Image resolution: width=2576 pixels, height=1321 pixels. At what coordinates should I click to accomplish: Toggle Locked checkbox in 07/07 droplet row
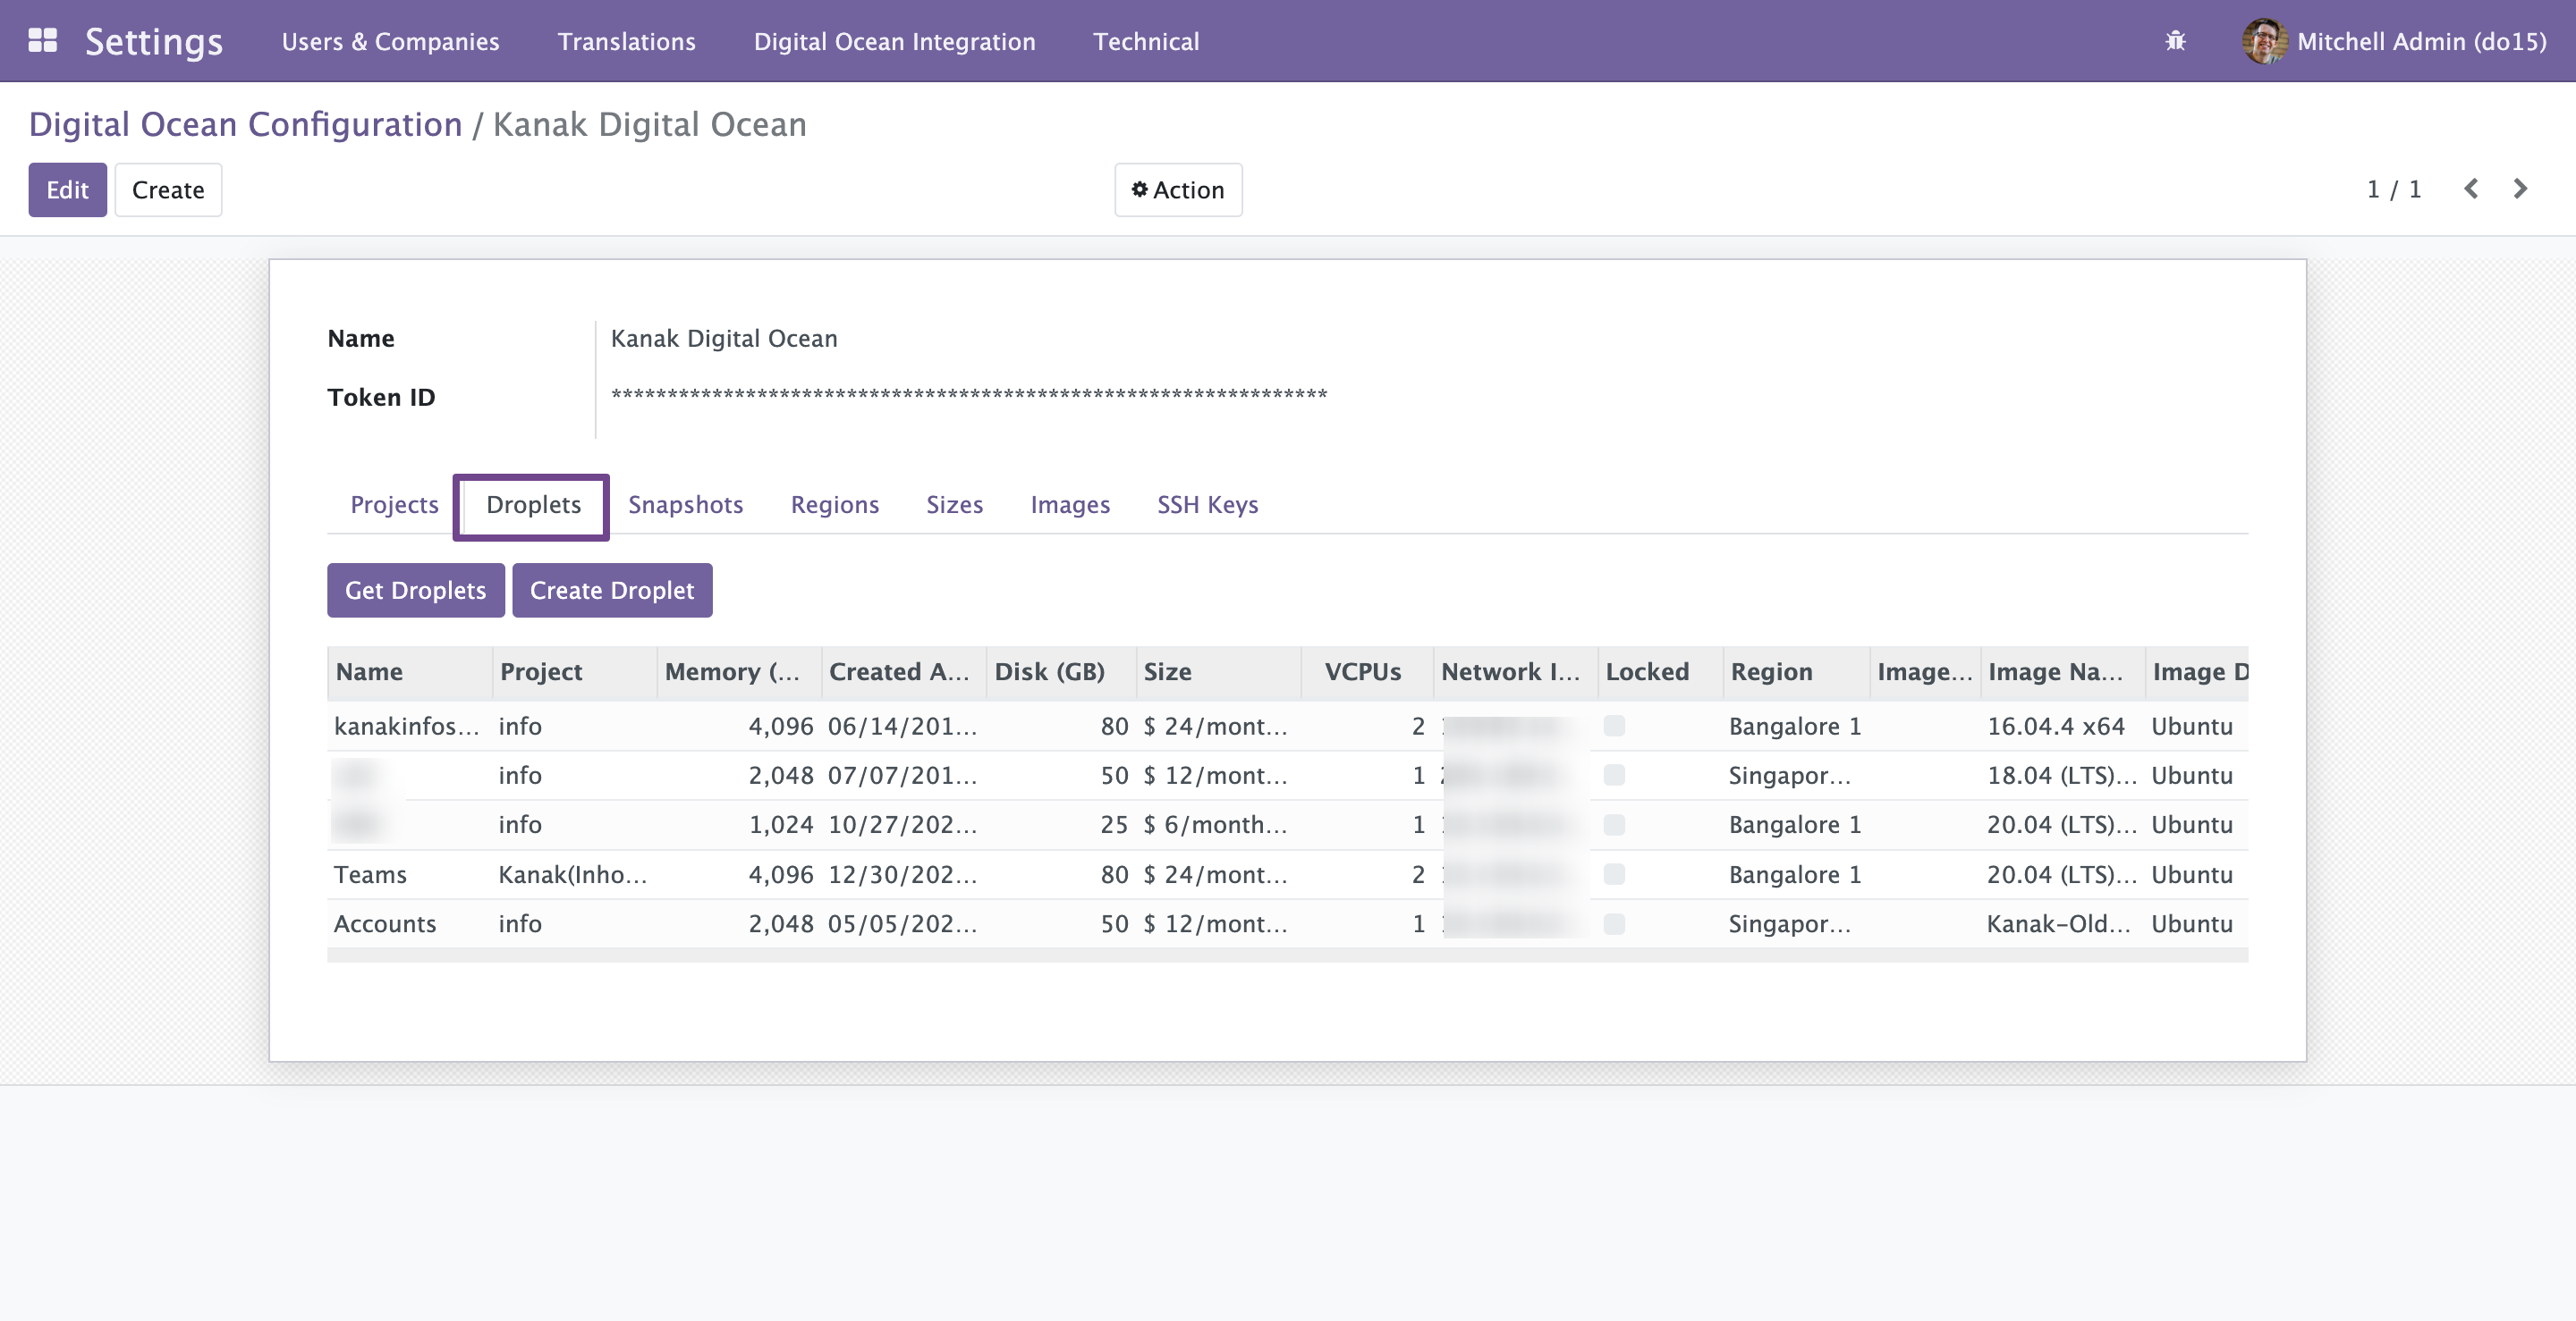[x=1614, y=774]
